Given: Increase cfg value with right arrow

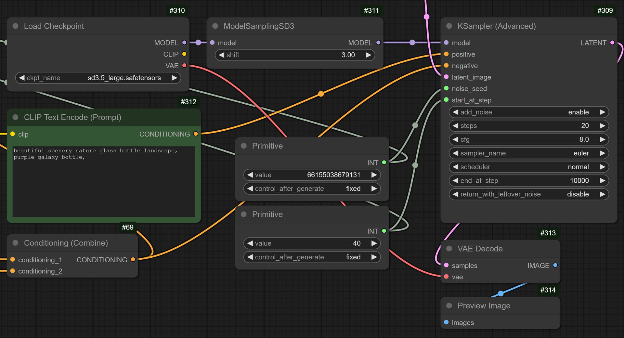Looking at the screenshot, I should pos(602,139).
